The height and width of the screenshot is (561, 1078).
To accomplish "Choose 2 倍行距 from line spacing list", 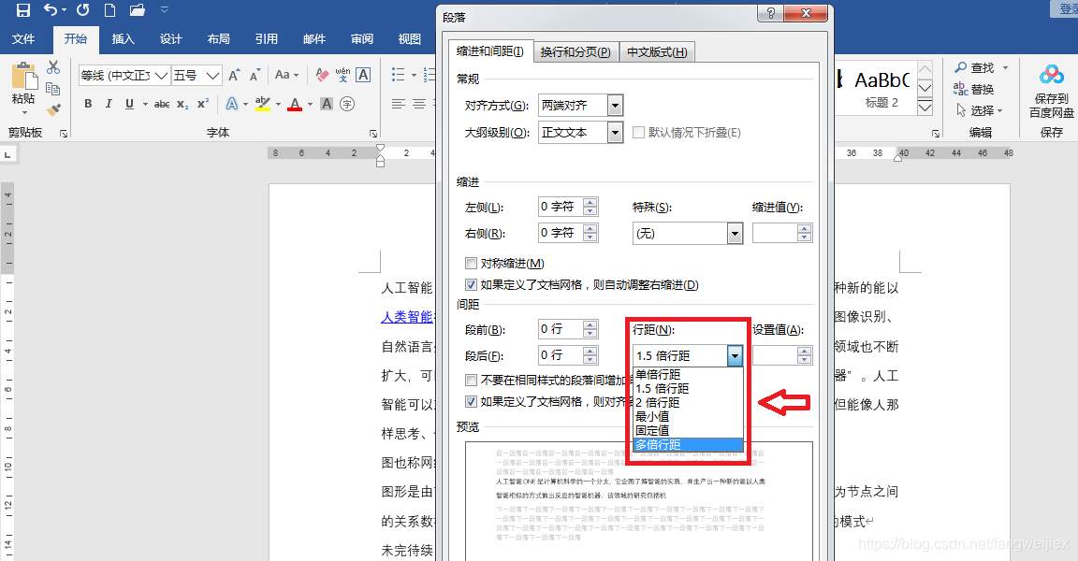I will 688,402.
